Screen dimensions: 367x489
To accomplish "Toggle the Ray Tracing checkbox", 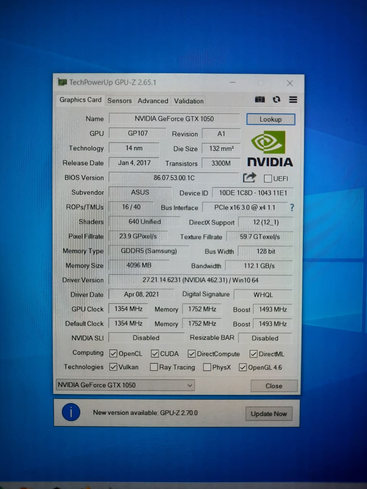I will [154, 367].
